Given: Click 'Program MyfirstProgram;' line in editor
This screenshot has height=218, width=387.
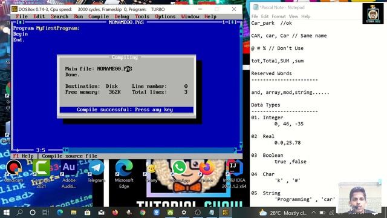Looking at the screenshot, I should pyautogui.click(x=47, y=28).
